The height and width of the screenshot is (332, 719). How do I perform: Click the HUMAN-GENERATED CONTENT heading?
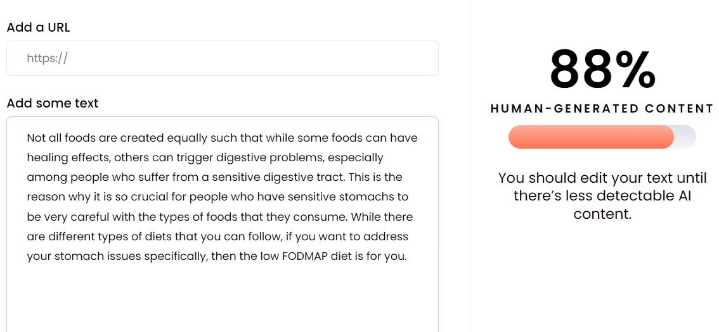(602, 109)
